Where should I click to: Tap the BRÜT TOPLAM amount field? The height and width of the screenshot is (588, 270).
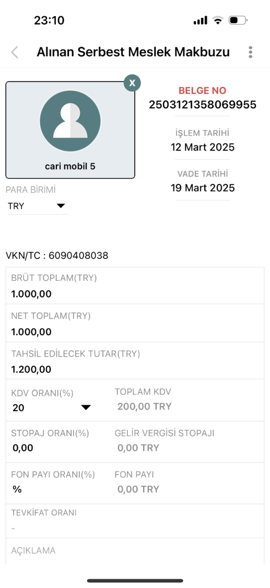135,286
